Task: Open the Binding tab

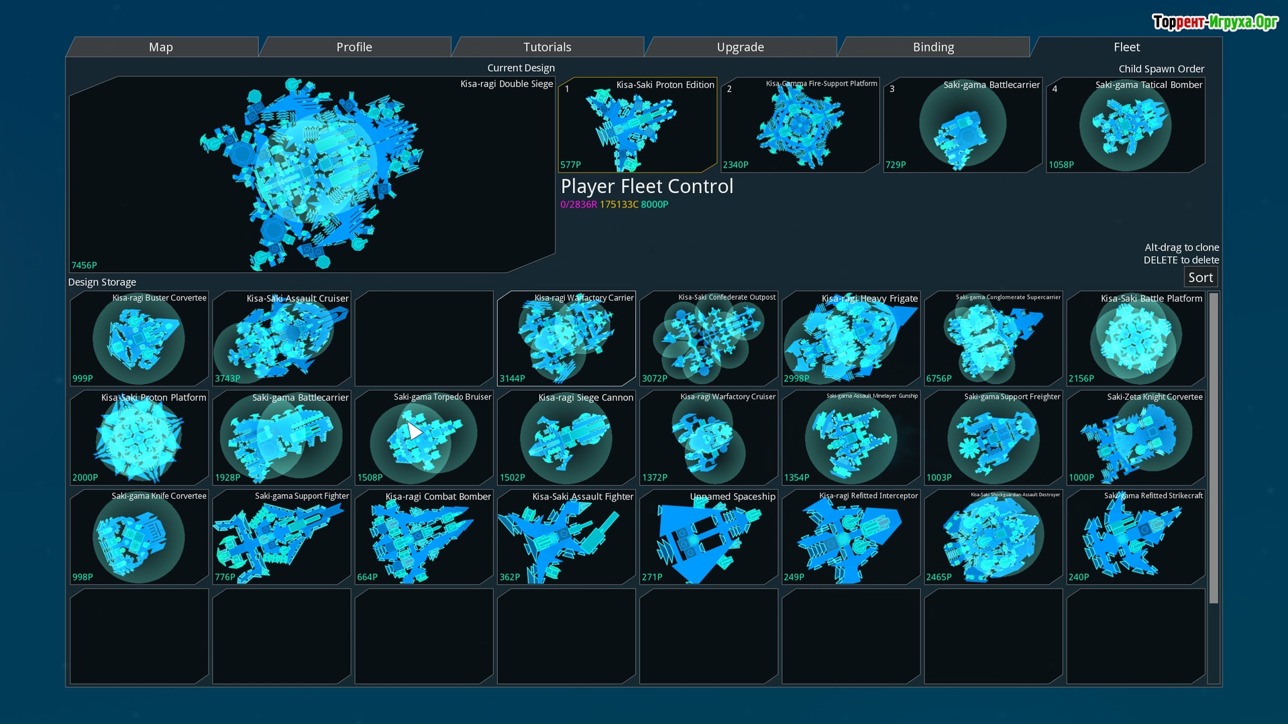Action: [933, 47]
